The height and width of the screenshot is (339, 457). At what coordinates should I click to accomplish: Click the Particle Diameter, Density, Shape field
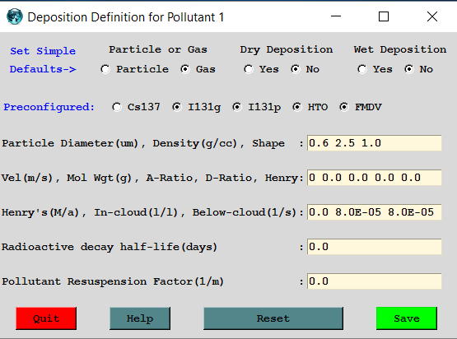[374, 143]
